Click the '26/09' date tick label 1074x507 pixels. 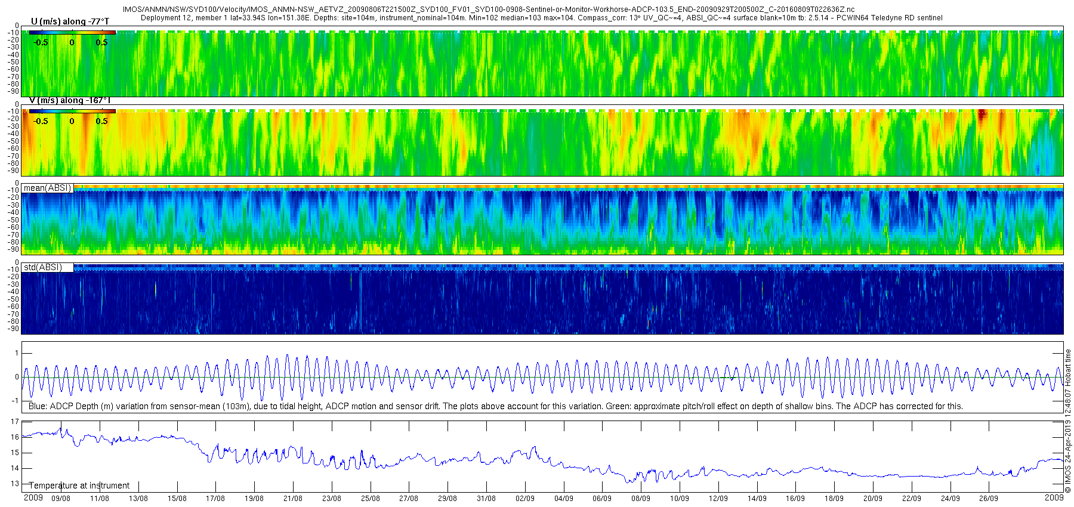[989, 498]
